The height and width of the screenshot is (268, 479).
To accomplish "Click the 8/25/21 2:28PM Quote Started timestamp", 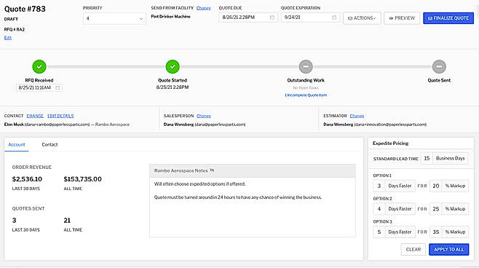I will tap(173, 87).
